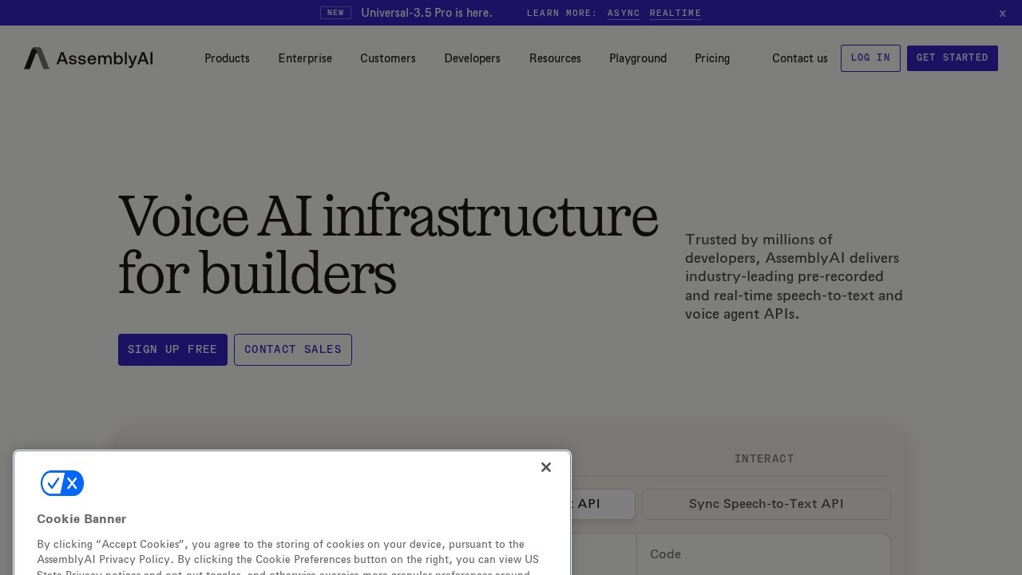Click the AssemblyAI logo
The image size is (1022, 575).
[x=89, y=58]
